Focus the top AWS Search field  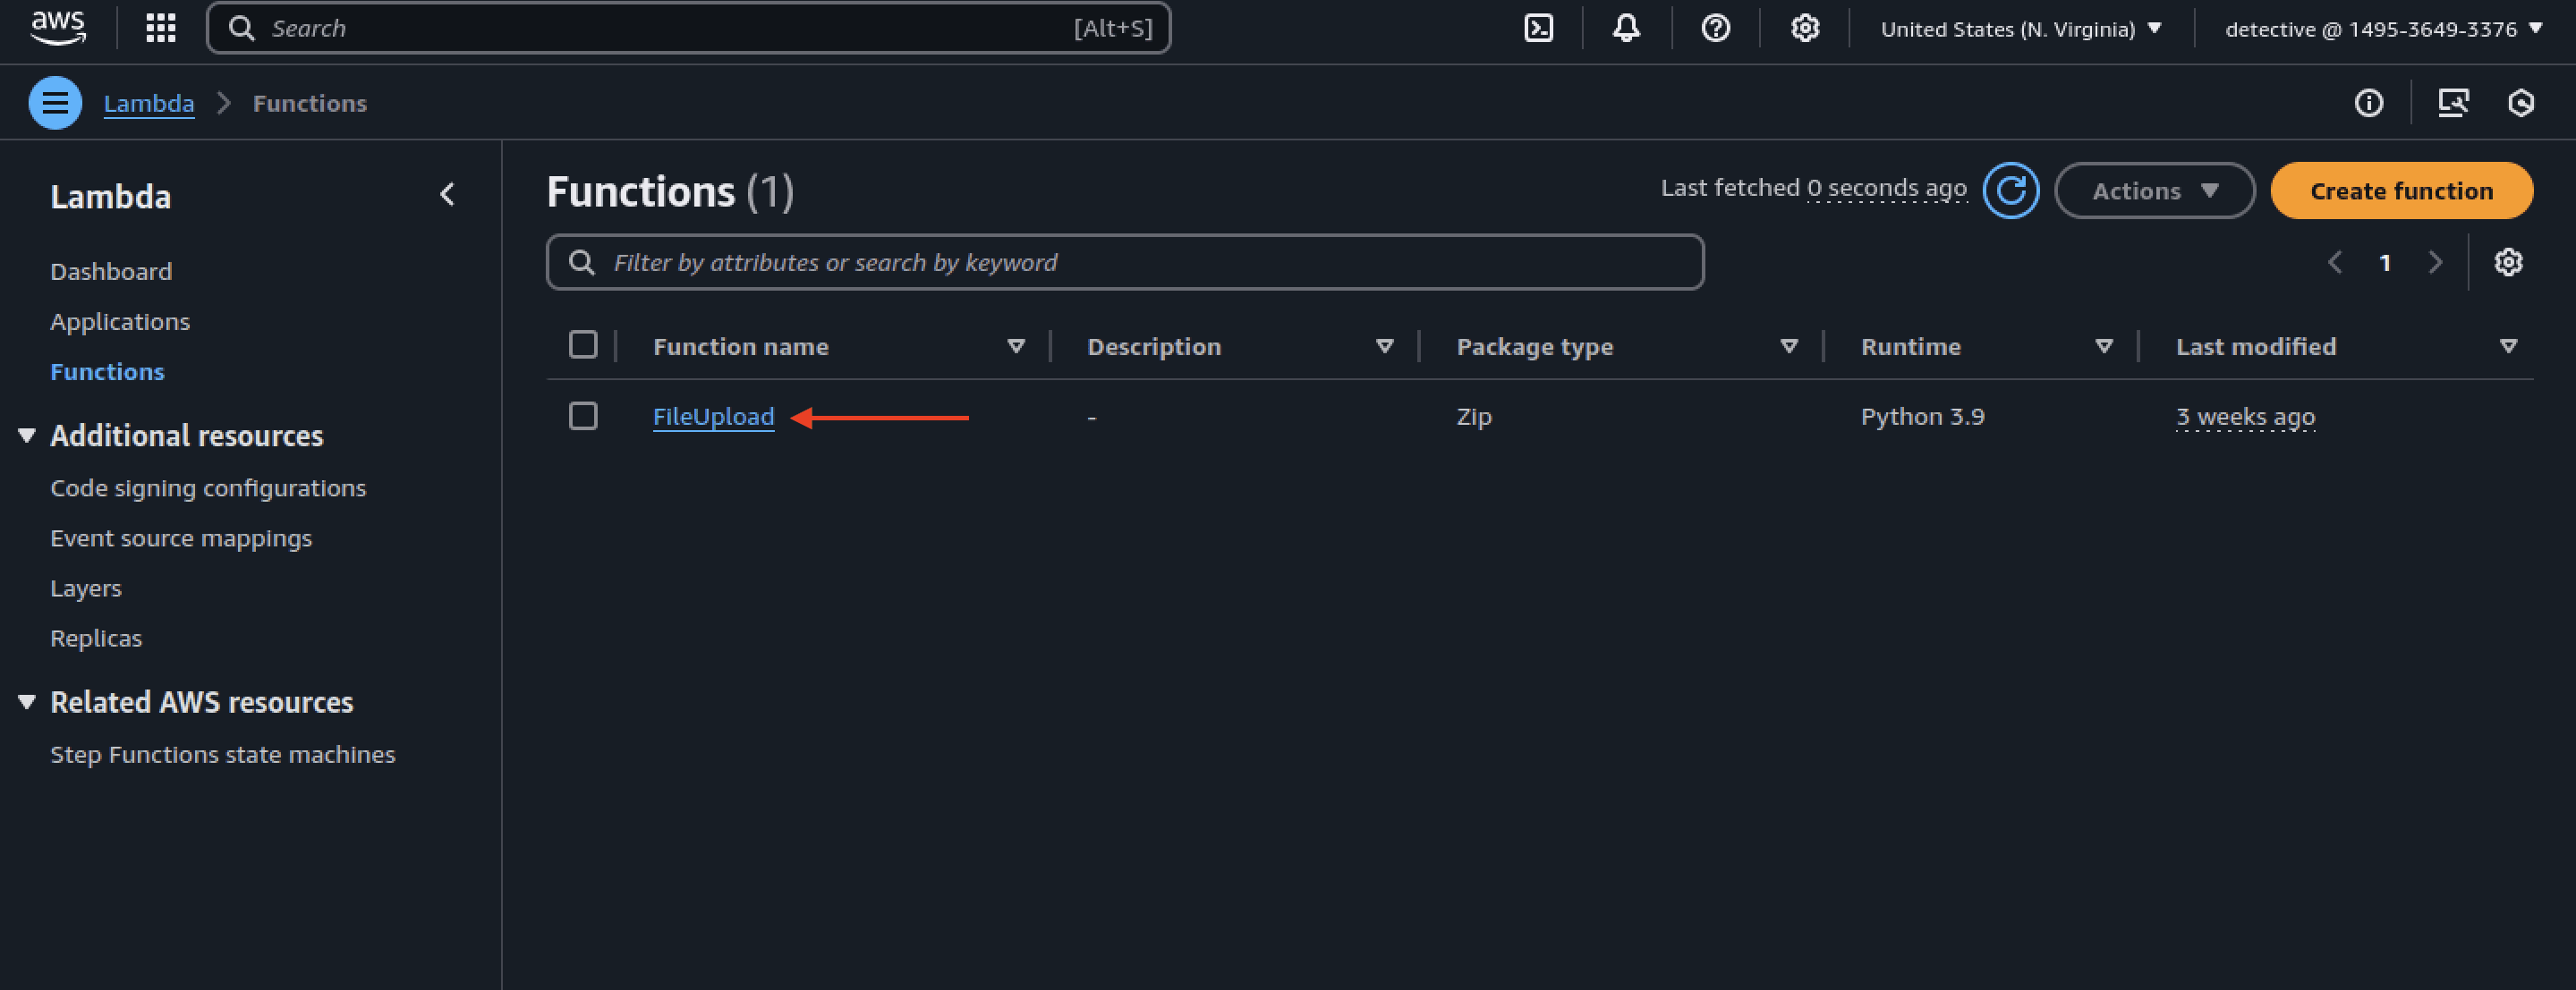click(688, 28)
